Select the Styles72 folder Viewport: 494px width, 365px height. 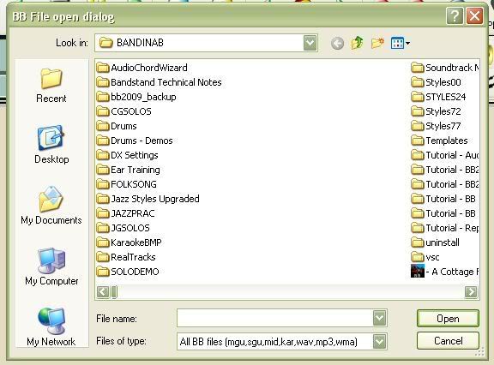[x=437, y=111]
